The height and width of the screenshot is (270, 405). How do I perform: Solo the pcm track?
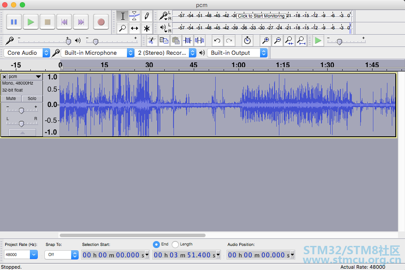pyautogui.click(x=32, y=99)
